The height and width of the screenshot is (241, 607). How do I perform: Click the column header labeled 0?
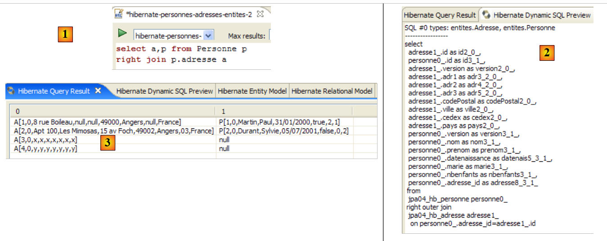click(x=112, y=111)
